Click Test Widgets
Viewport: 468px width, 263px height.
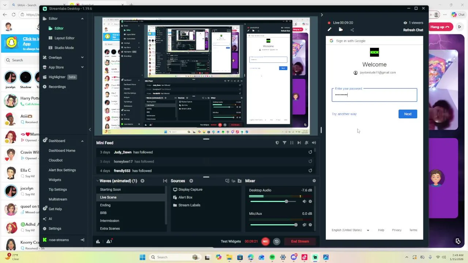point(231,241)
